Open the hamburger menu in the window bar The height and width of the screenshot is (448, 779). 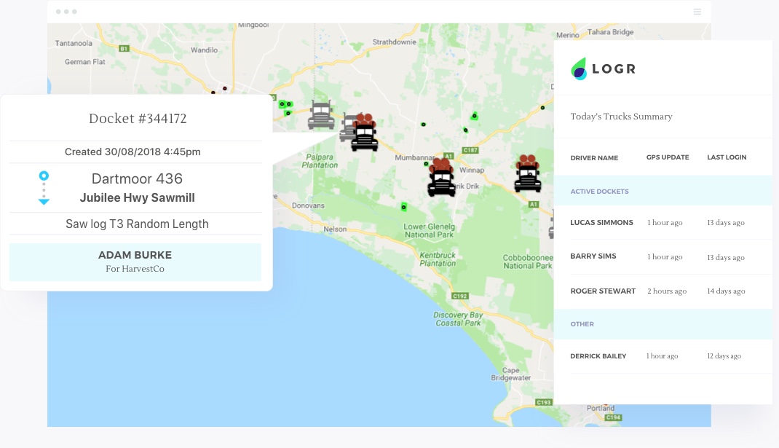point(697,12)
